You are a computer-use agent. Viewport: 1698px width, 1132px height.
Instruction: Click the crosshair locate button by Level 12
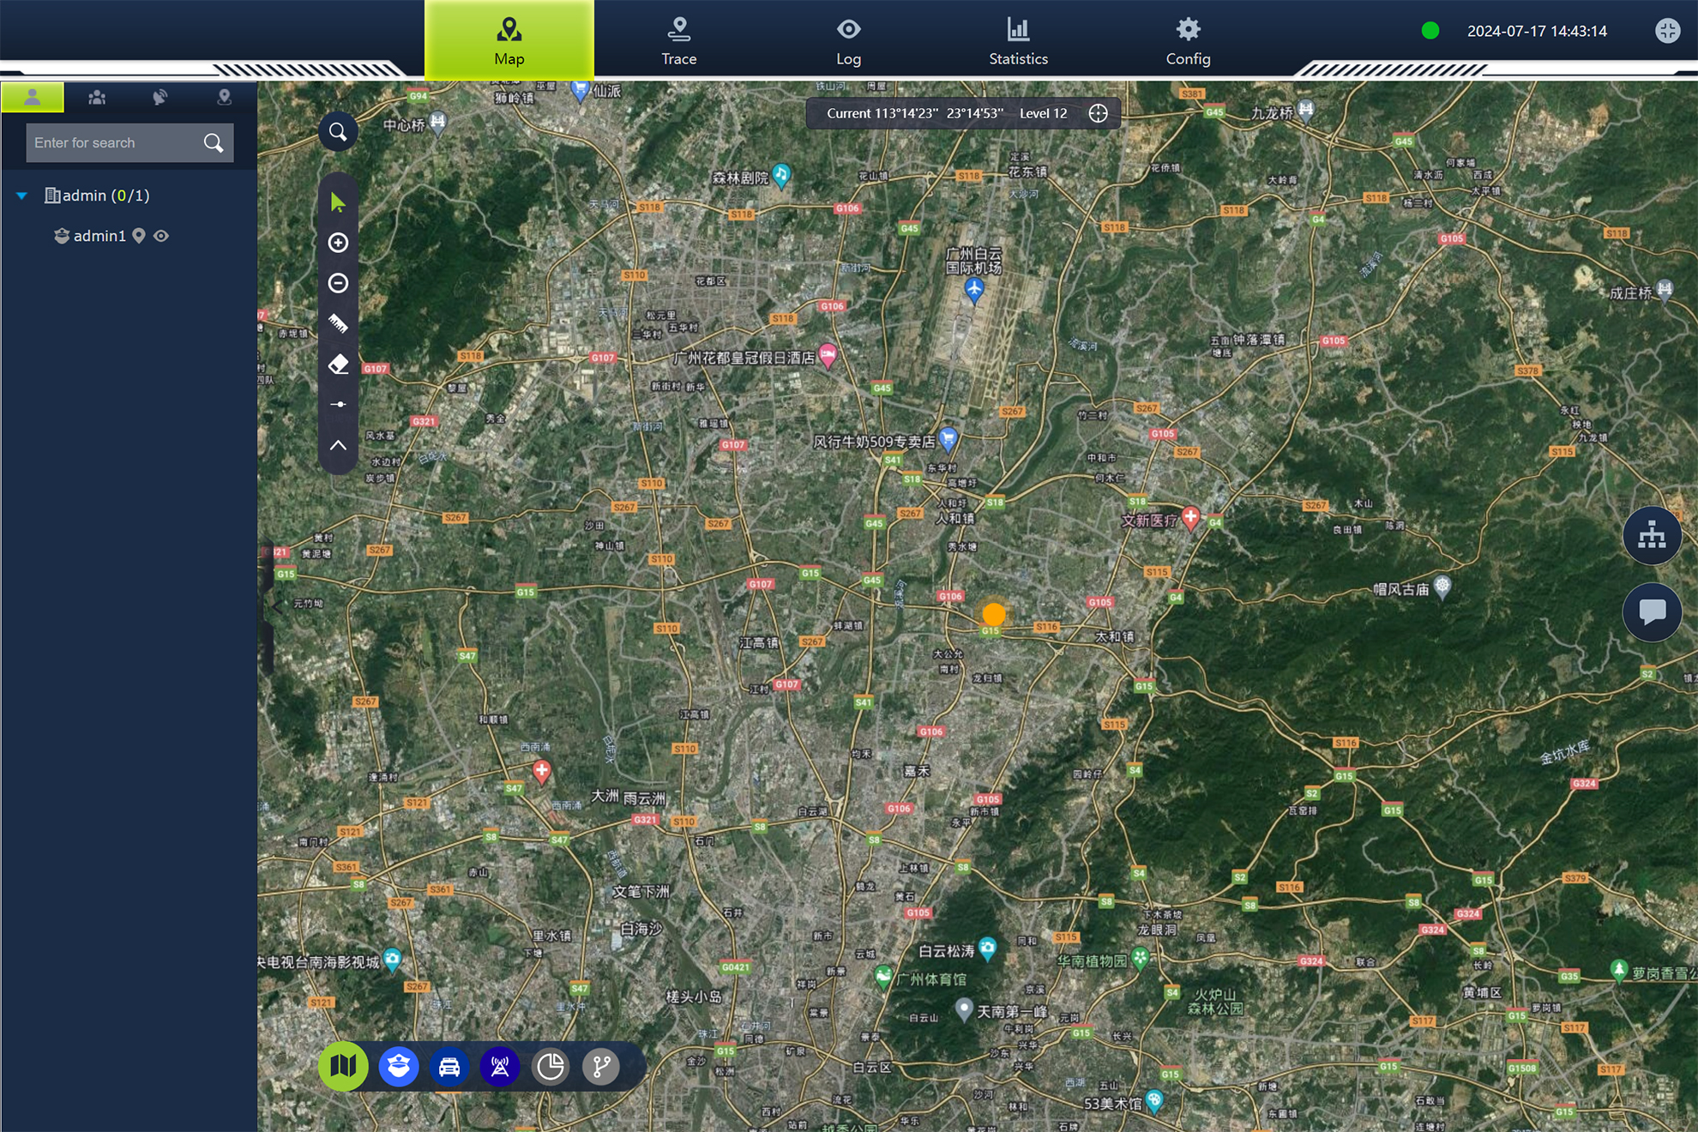click(1098, 113)
